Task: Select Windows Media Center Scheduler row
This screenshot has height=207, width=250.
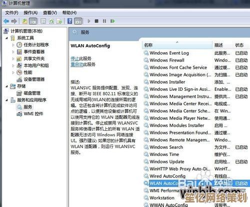Action: (196, 111)
